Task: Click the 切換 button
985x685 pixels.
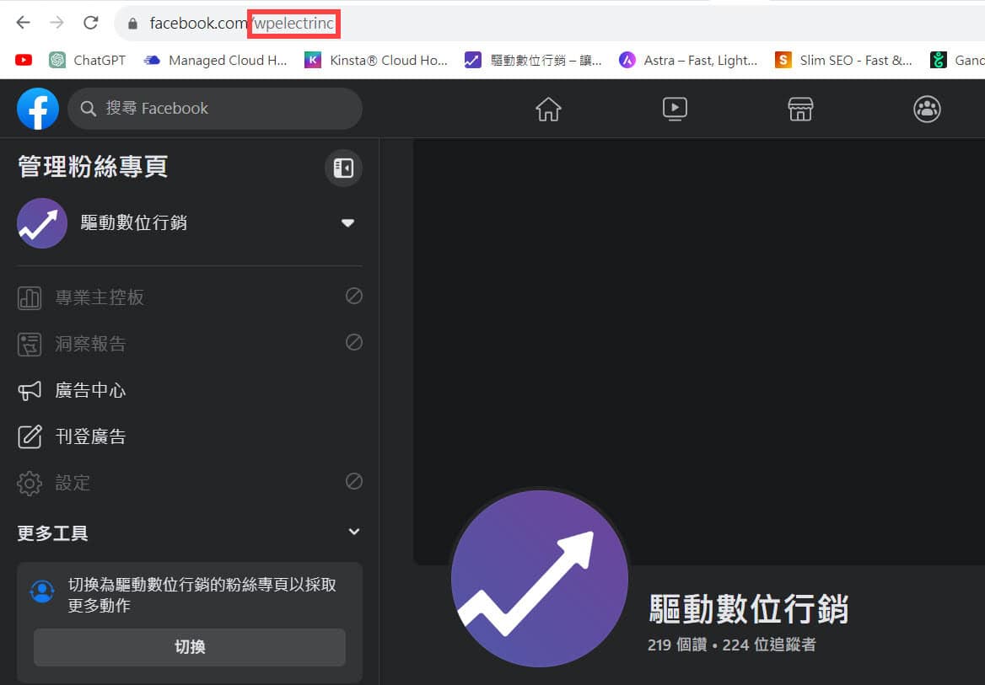Action: click(190, 647)
